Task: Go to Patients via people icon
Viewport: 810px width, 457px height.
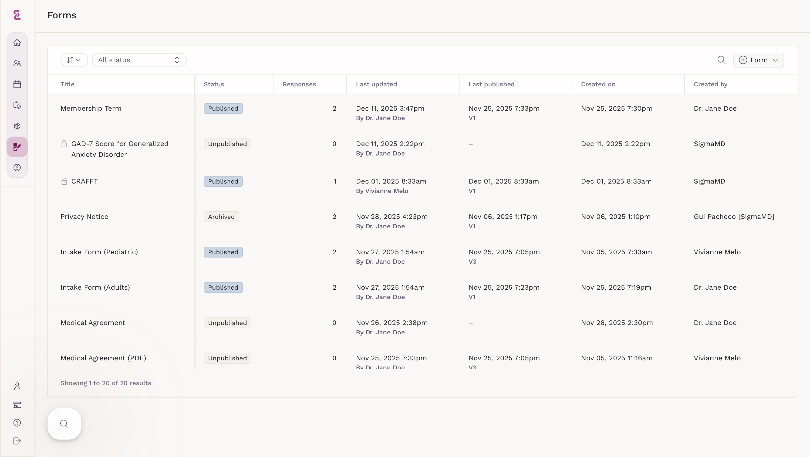Action: point(17,63)
